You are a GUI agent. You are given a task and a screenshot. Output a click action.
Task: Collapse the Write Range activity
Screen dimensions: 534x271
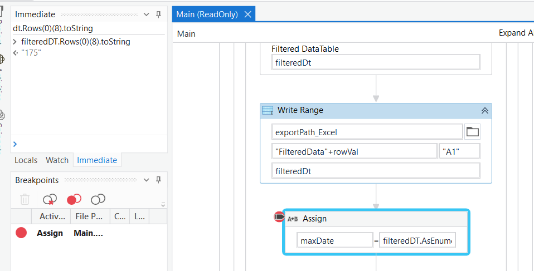485,110
